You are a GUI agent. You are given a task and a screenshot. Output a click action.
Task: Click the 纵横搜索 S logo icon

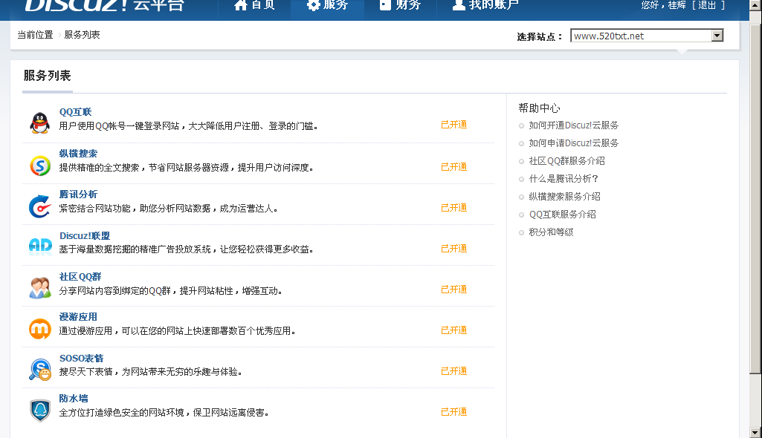(x=40, y=166)
